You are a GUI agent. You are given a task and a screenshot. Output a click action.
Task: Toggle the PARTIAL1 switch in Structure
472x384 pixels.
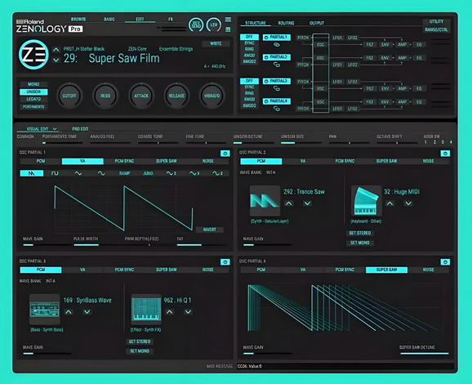pos(277,38)
